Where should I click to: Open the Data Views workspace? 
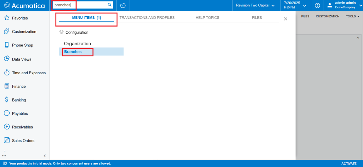coord(22,59)
